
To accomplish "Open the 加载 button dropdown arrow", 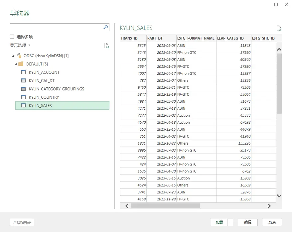I will [230, 222].
